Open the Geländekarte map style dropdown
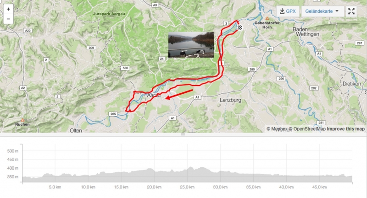The height and width of the screenshot is (198, 367). click(x=322, y=11)
